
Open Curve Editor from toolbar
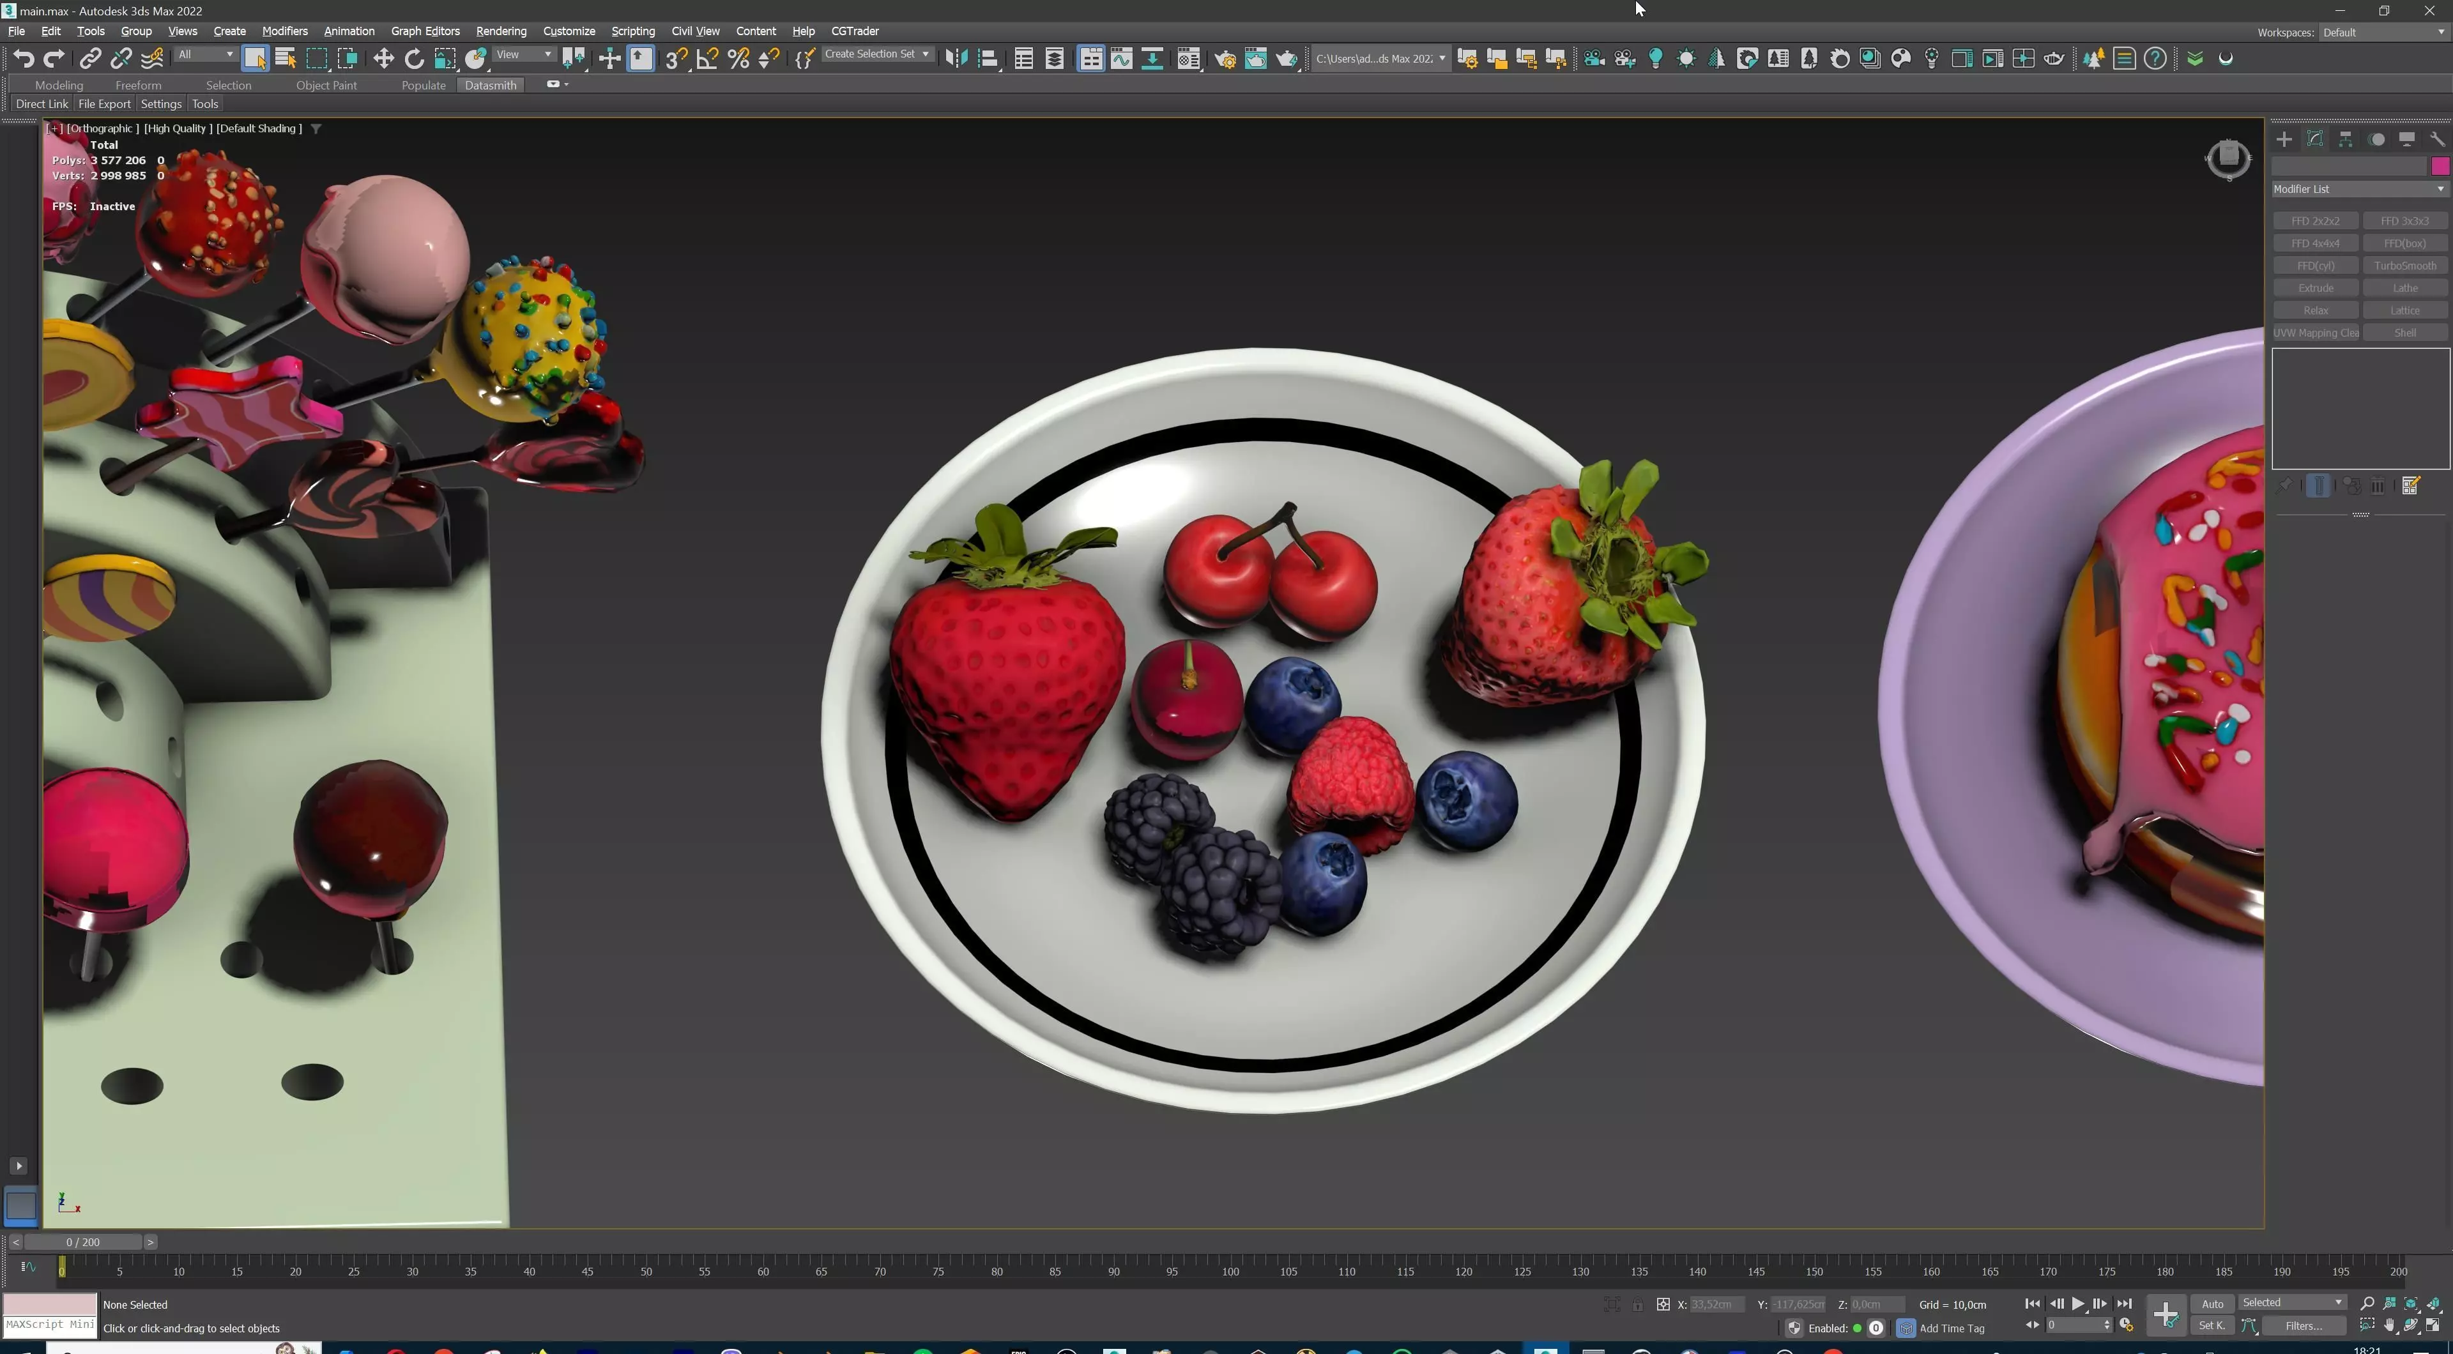point(1122,59)
